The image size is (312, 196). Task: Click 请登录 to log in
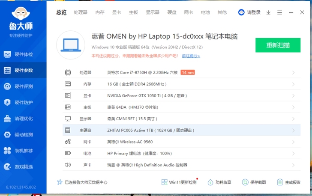(254, 12)
